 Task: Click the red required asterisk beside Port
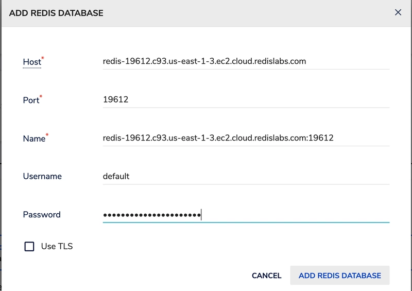click(41, 96)
